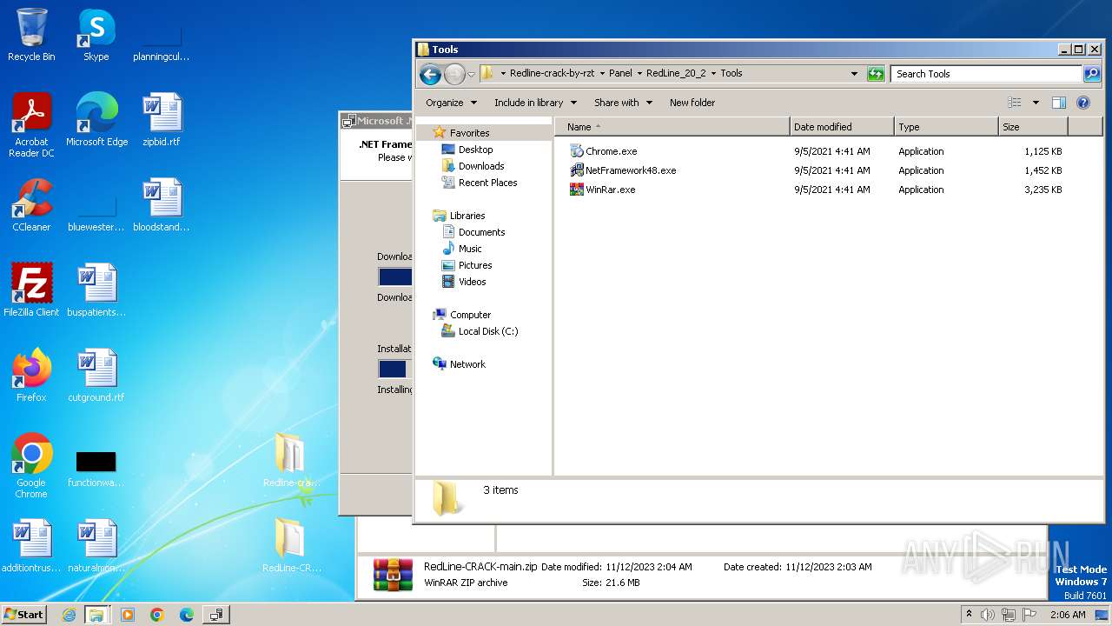Open Google Chrome desktop shortcut

coord(31,466)
